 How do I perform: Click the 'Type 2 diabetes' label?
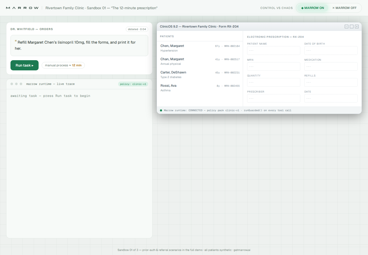click(x=171, y=77)
